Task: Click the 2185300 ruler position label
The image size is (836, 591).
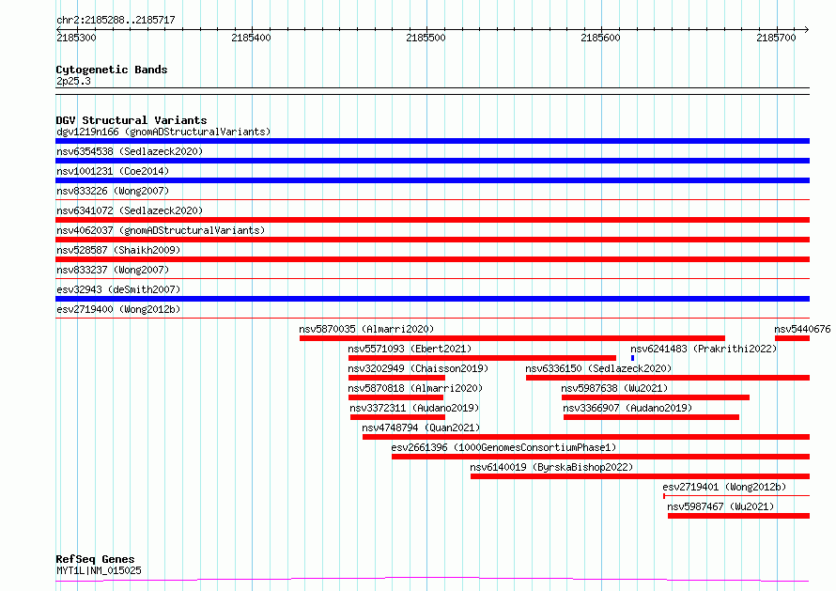Action: coord(76,38)
